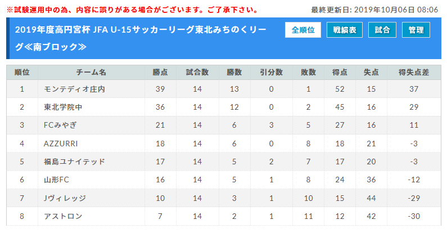The height and width of the screenshot is (233, 447).
Task: Click the 試合数 column header
Action: click(197, 73)
